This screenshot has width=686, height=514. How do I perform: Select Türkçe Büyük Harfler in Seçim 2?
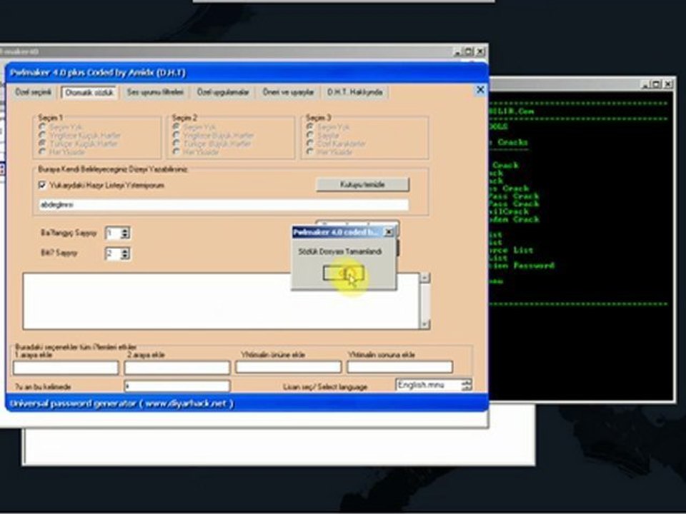pos(177,143)
